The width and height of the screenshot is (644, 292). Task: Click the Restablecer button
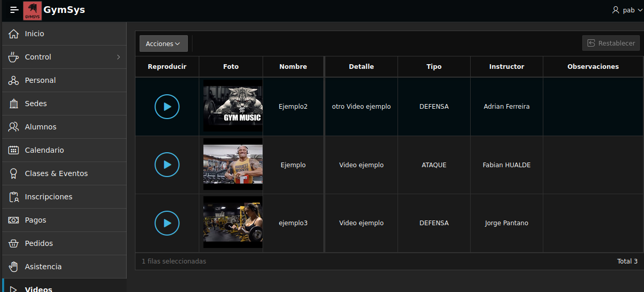(x=611, y=43)
